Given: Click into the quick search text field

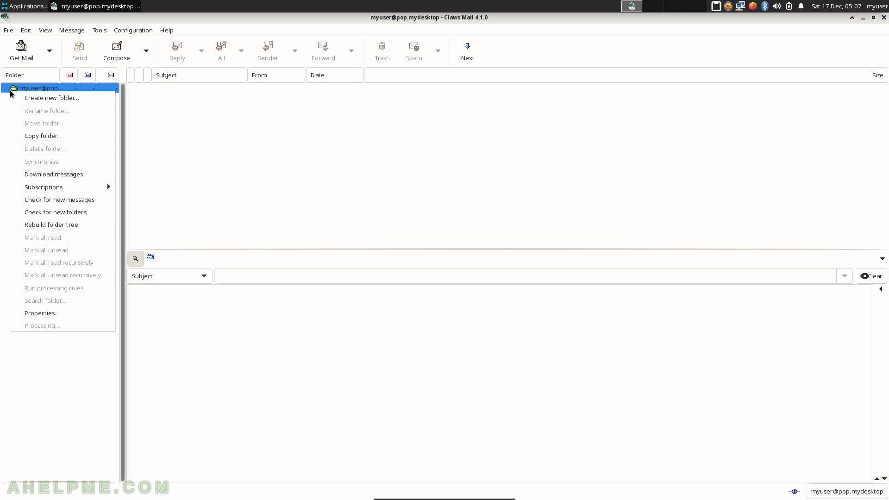Looking at the screenshot, I should 526,276.
